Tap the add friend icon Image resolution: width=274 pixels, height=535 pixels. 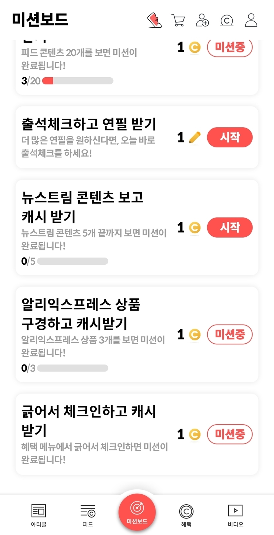click(x=202, y=20)
